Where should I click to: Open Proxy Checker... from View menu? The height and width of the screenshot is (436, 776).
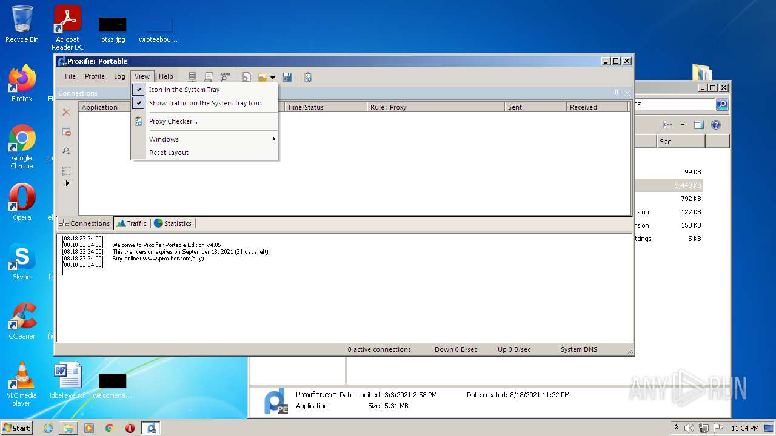click(204, 121)
